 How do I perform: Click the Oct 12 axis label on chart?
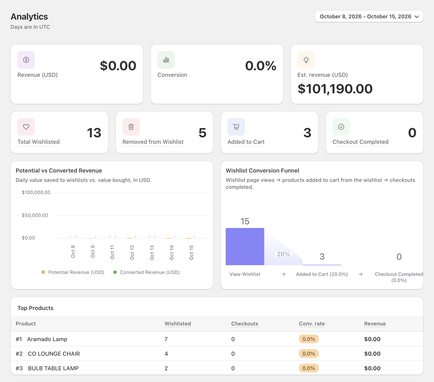pyautogui.click(x=132, y=253)
